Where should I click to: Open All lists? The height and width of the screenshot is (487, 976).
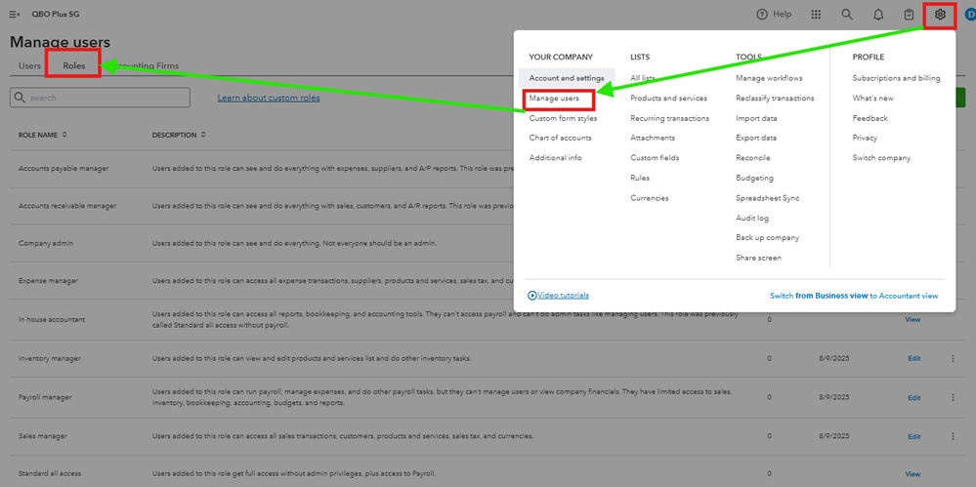pyautogui.click(x=643, y=78)
